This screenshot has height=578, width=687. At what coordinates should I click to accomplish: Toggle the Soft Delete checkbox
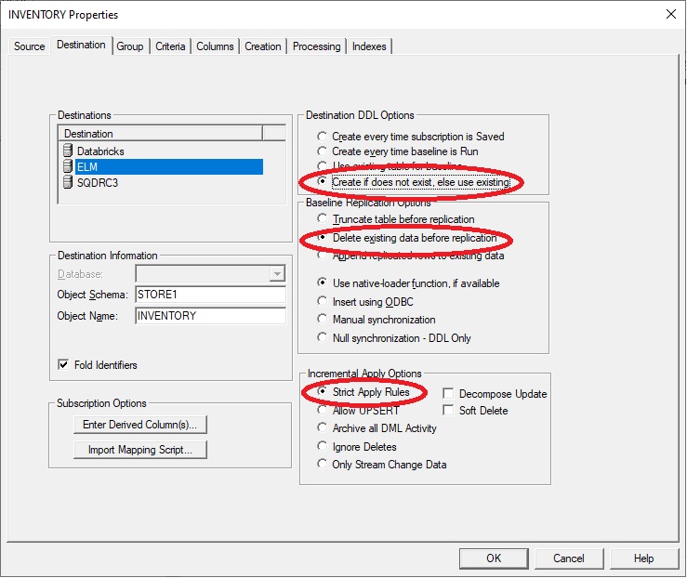tap(449, 411)
